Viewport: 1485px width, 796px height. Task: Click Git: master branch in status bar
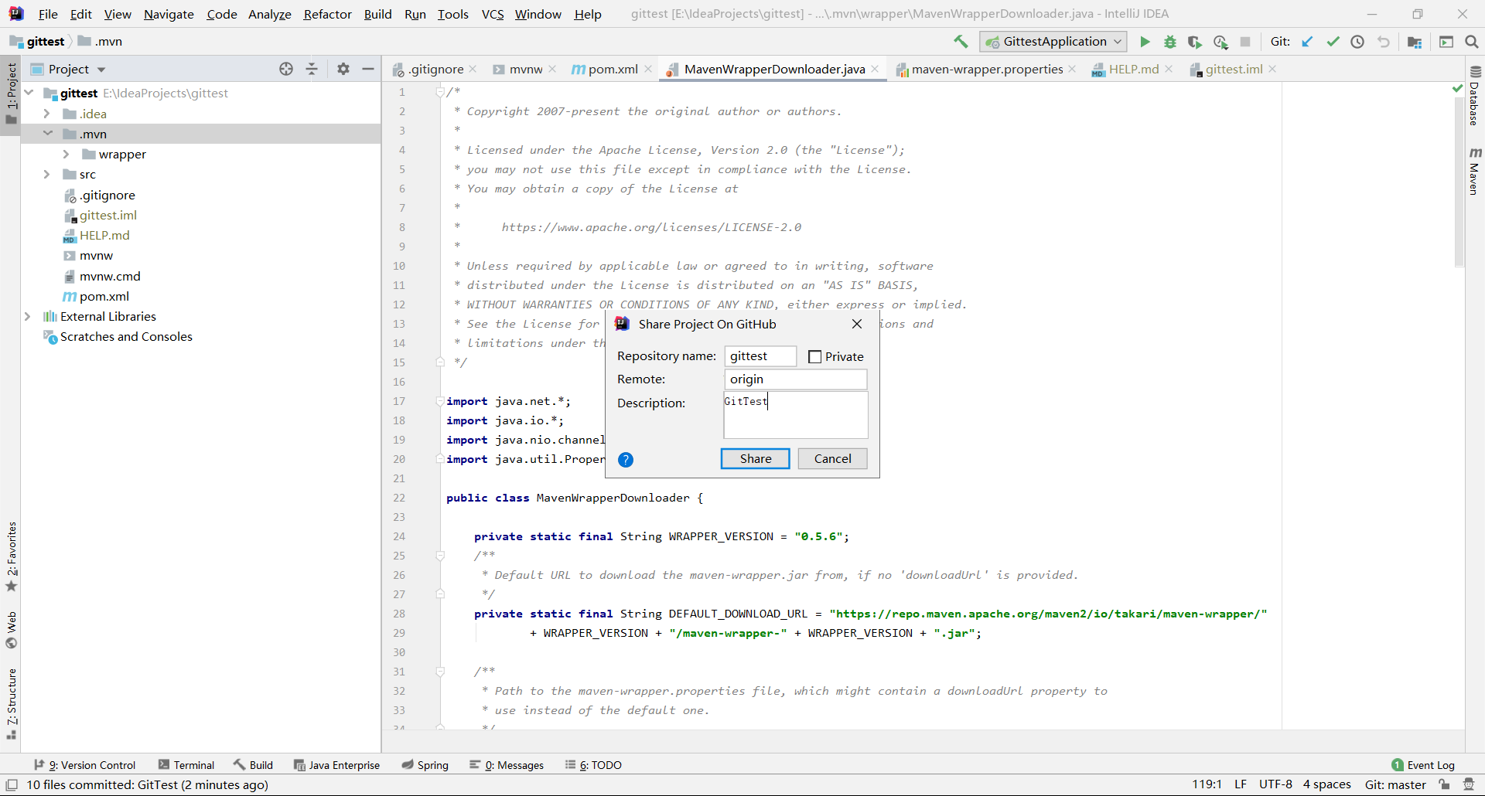pyautogui.click(x=1395, y=784)
